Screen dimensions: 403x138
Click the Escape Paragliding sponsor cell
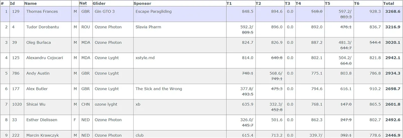[180, 14]
